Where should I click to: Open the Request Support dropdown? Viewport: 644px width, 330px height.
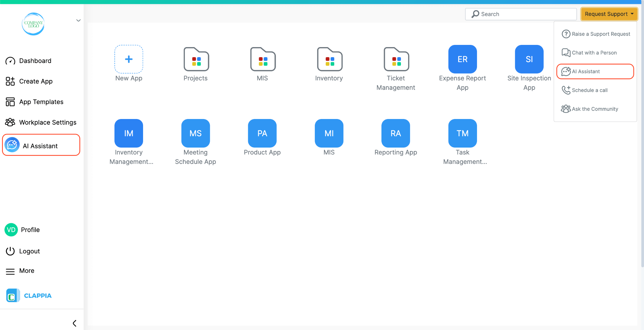(608, 14)
